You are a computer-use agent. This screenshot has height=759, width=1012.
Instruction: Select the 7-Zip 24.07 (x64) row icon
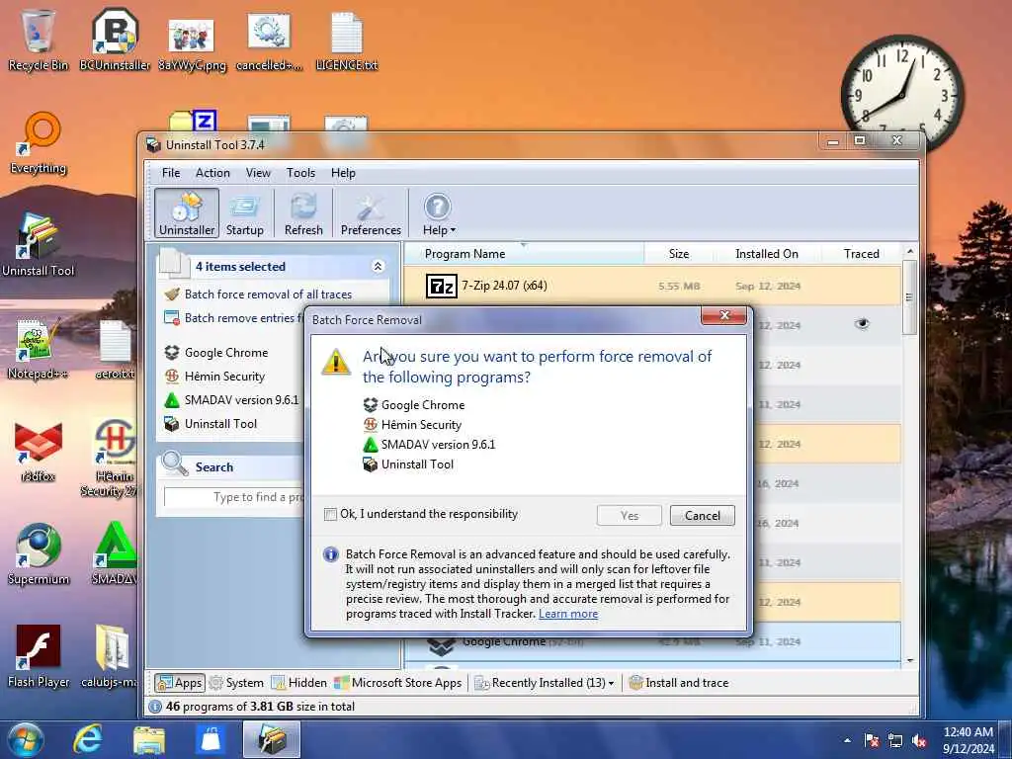point(442,286)
